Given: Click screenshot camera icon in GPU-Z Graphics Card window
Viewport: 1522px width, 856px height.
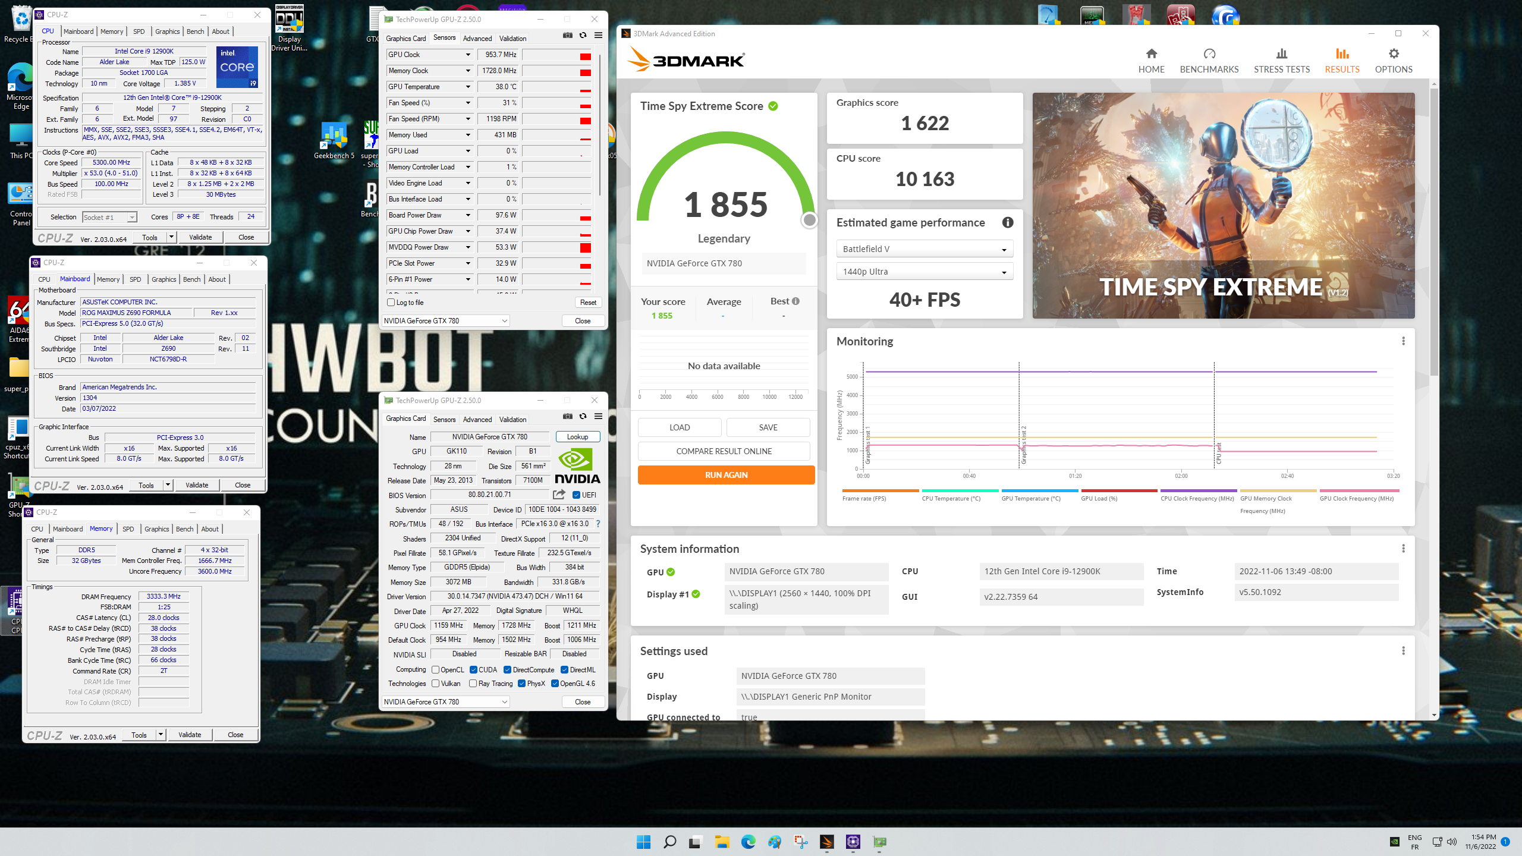Looking at the screenshot, I should 568,417.
